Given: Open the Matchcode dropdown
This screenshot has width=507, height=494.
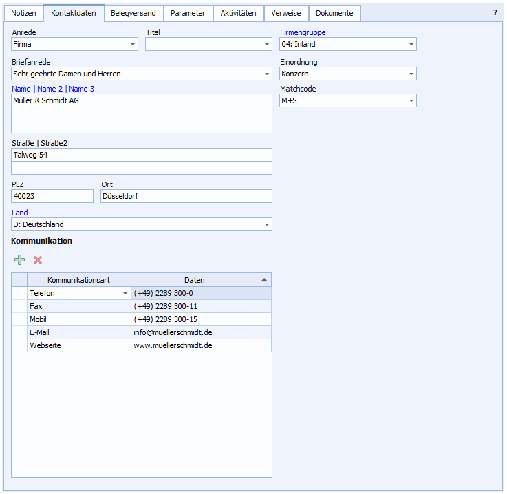Looking at the screenshot, I should [411, 101].
